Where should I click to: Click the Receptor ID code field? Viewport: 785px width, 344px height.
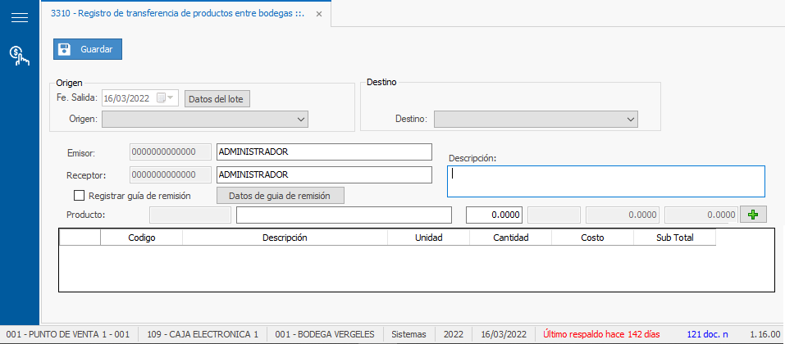click(171, 175)
